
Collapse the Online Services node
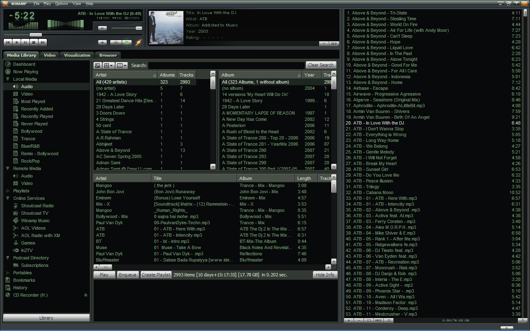8,198
